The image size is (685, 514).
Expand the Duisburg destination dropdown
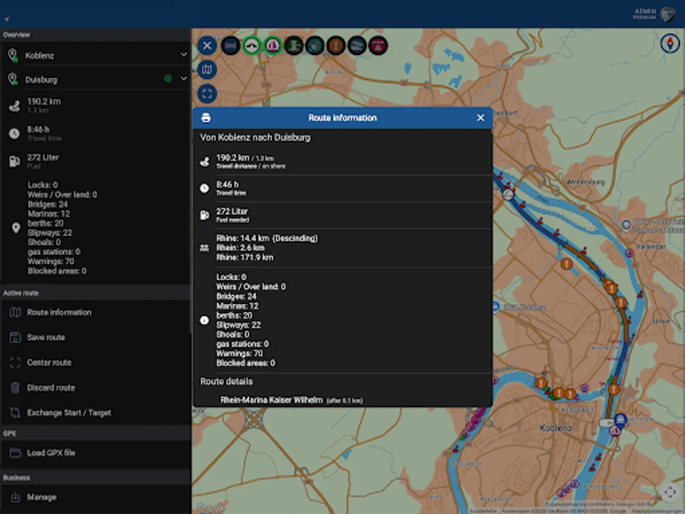click(x=184, y=79)
